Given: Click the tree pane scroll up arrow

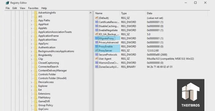Looking at the screenshot, I should coord(90,13).
